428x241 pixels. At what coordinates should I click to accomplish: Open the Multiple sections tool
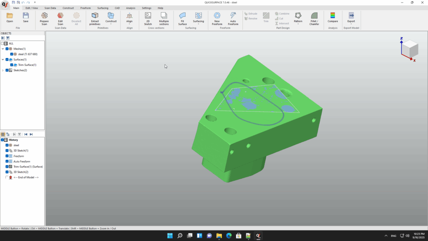(x=164, y=15)
